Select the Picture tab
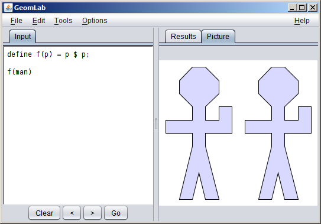Screen dimensions: 321x224 point(218,37)
